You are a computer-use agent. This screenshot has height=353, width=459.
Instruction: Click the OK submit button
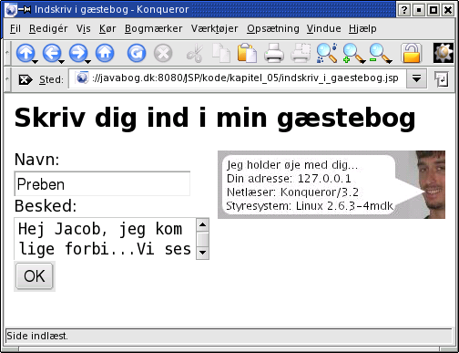[35, 276]
